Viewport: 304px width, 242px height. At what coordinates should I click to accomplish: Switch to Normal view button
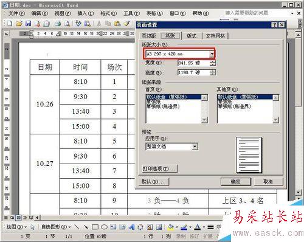6,218
